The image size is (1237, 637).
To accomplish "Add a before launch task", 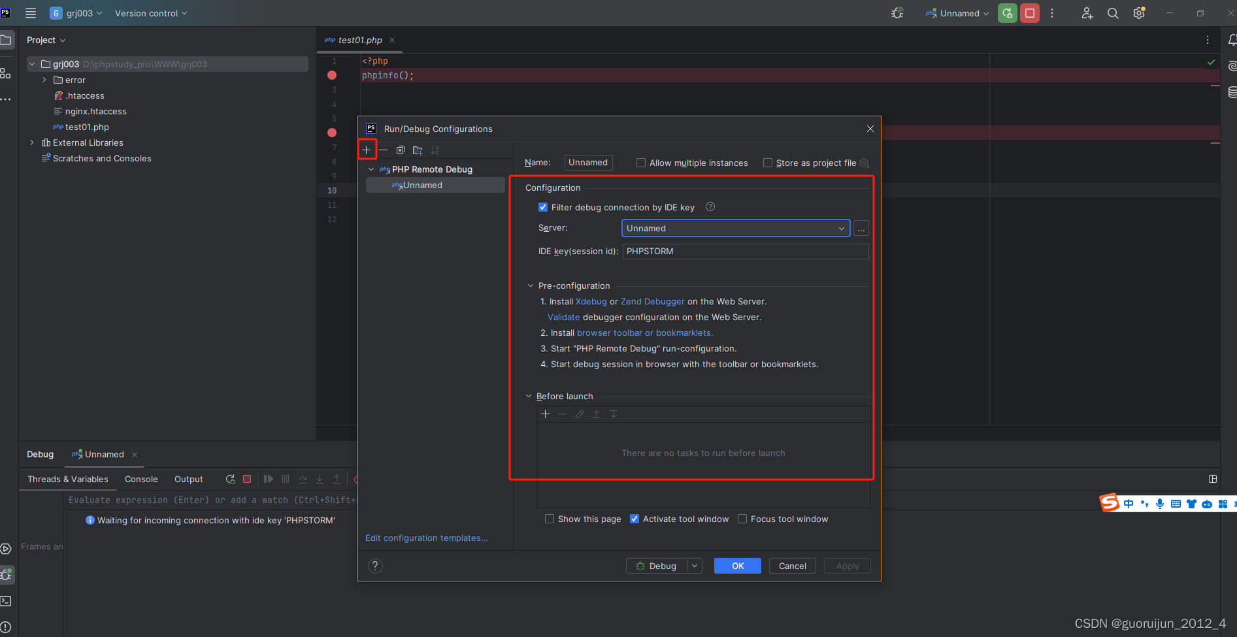I will click(546, 414).
